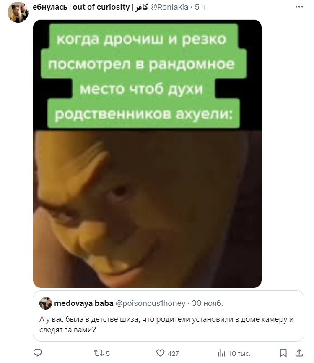Open medovaya baba's small avatar

coord(46,303)
